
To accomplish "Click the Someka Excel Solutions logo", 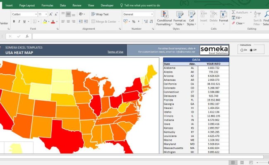I will pos(214,50).
